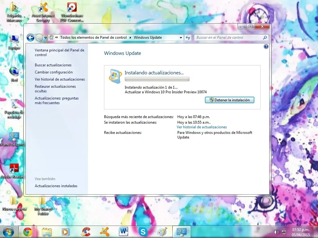The height and width of the screenshot is (238, 318).
Task: Open Windows Explorer from the taskbar
Action: point(47,232)
